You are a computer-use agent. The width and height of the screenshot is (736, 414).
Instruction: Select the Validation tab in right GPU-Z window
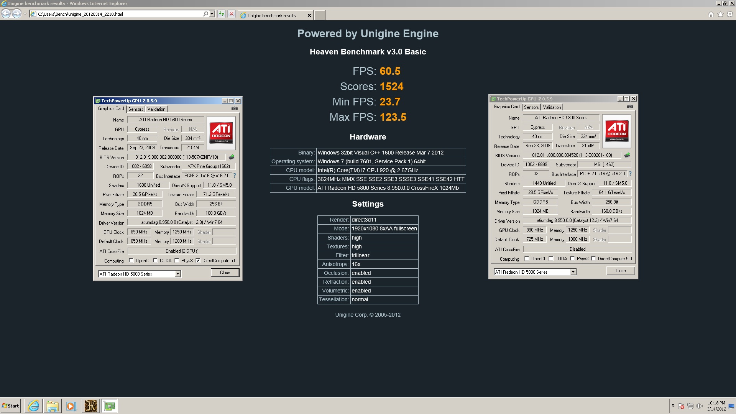pyautogui.click(x=552, y=107)
